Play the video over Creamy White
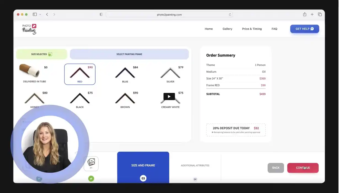Screen dimensions: 339x193 point(169,96)
